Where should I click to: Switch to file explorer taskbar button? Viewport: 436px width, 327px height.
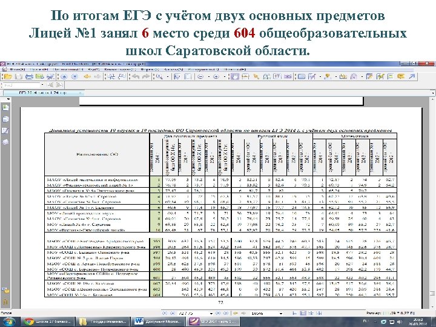[103, 322]
